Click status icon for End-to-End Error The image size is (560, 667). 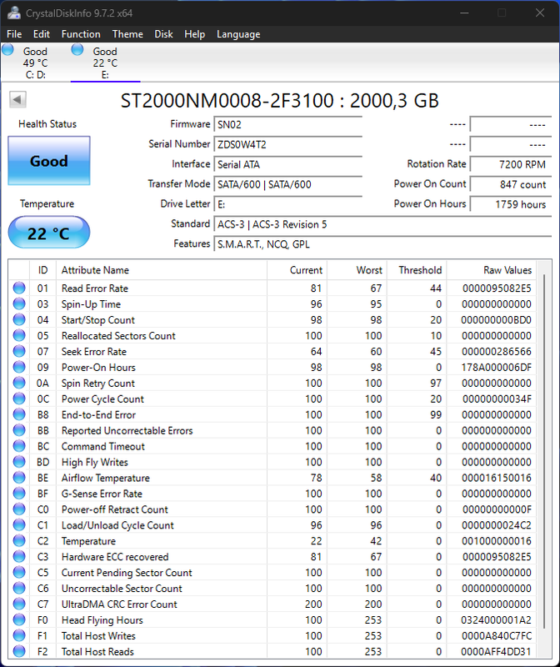click(19, 414)
